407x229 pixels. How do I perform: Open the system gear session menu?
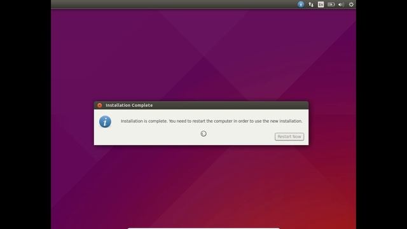click(x=351, y=4)
